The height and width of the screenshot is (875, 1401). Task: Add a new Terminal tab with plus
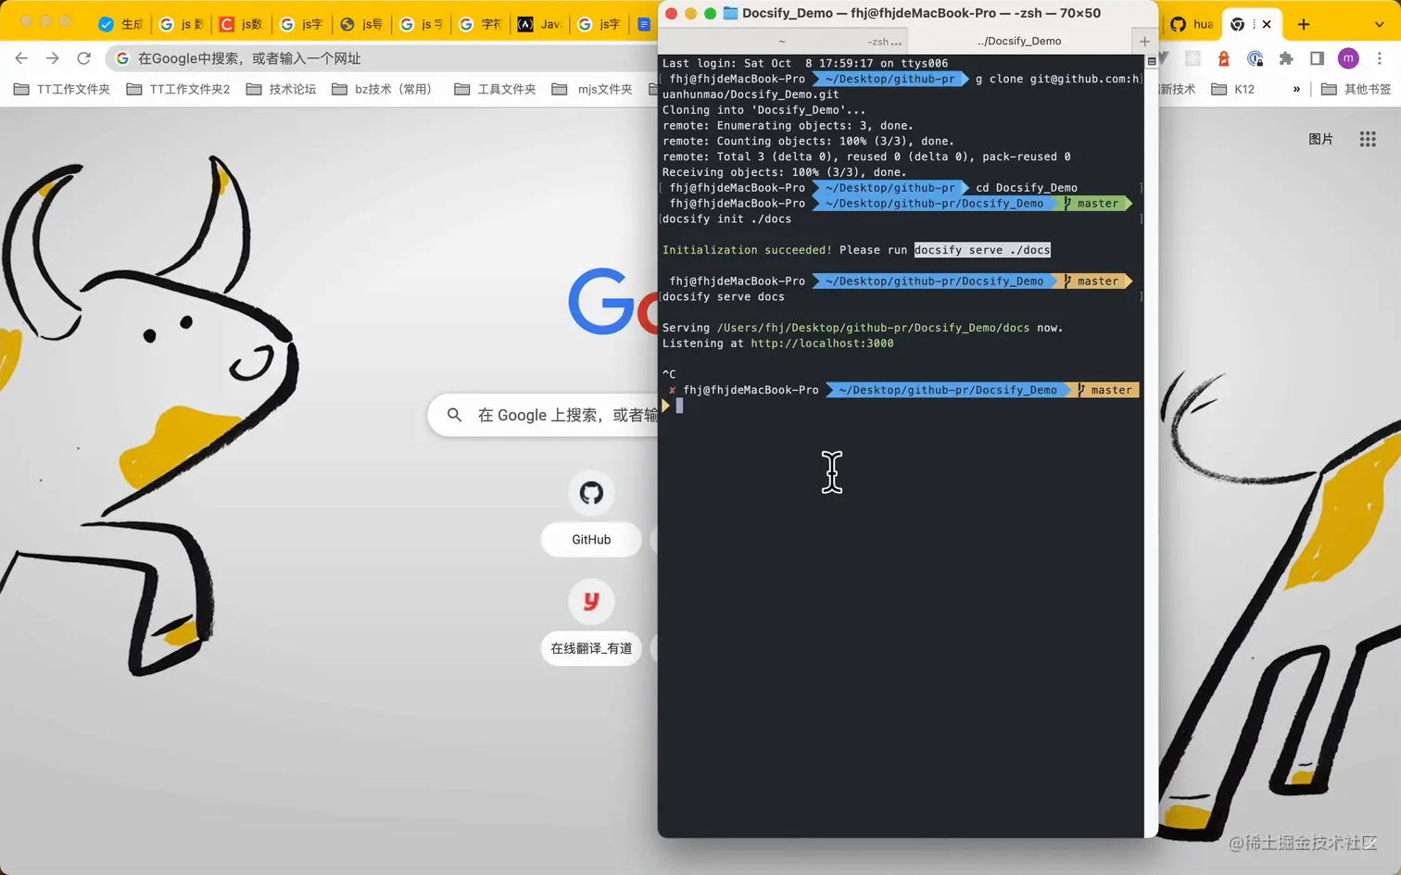(1144, 41)
